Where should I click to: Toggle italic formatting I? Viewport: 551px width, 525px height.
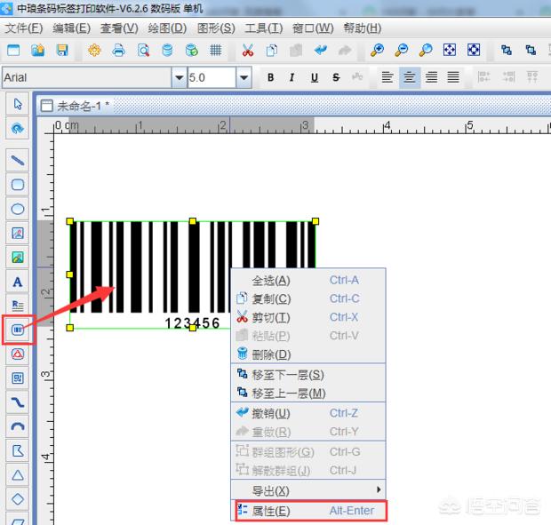(x=292, y=77)
